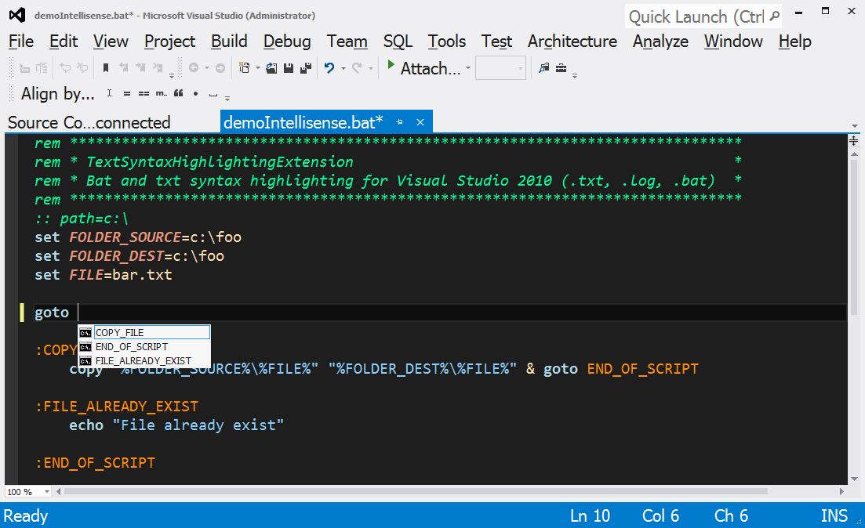Click Align by... on the toolbar
This screenshot has width=865, height=528.
[56, 93]
